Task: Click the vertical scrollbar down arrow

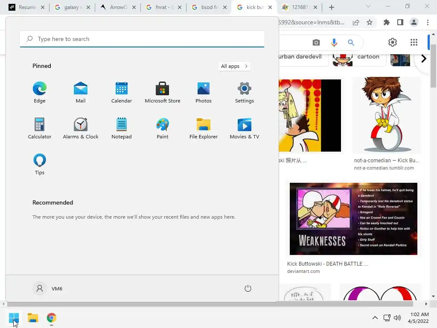Action: 434,296
